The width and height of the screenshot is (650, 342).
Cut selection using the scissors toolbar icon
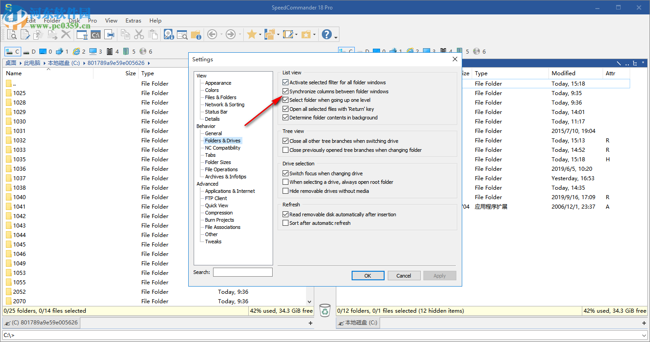pyautogui.click(x=139, y=34)
